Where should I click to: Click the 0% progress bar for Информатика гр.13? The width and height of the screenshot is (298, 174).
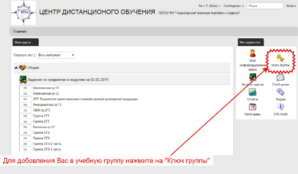25,105
